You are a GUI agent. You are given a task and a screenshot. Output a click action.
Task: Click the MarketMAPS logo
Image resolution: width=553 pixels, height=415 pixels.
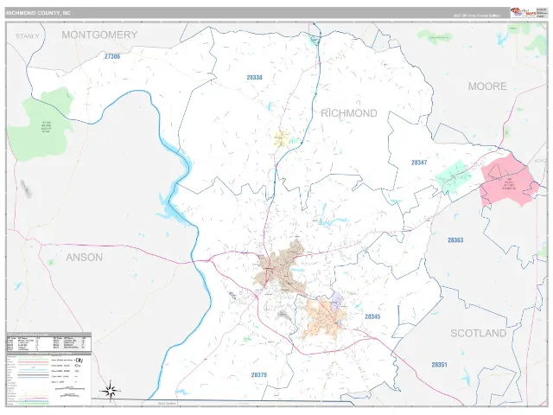[524, 13]
